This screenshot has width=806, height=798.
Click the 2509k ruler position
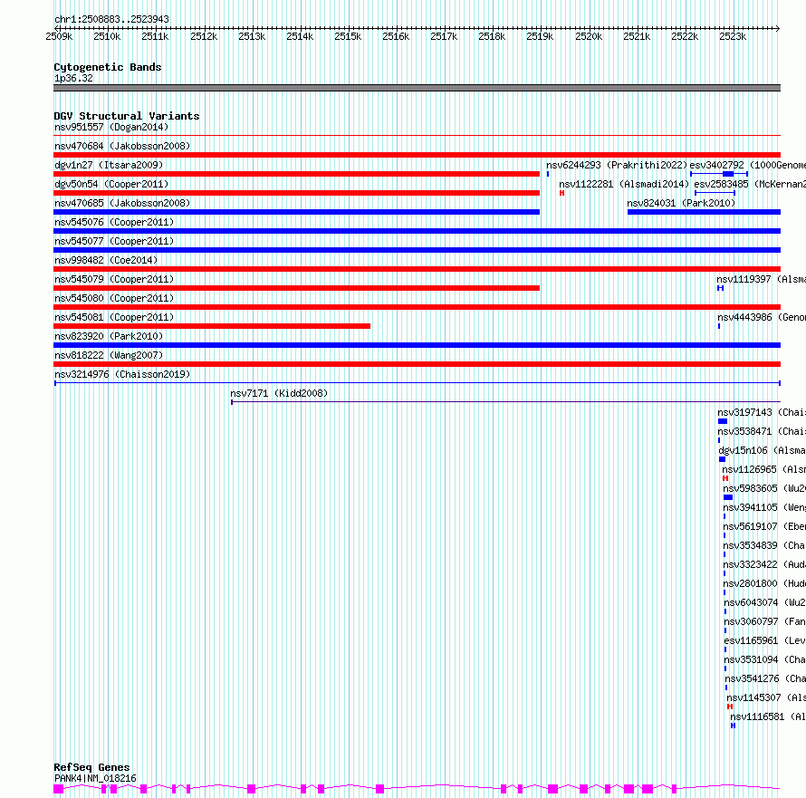coord(59,36)
